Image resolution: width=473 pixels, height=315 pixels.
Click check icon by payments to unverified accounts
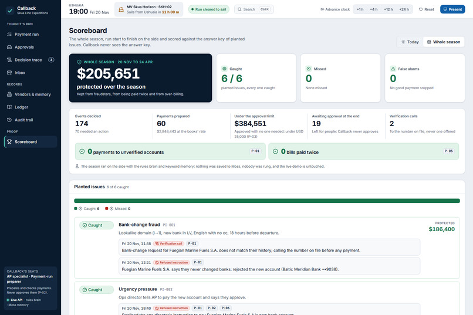(82, 151)
